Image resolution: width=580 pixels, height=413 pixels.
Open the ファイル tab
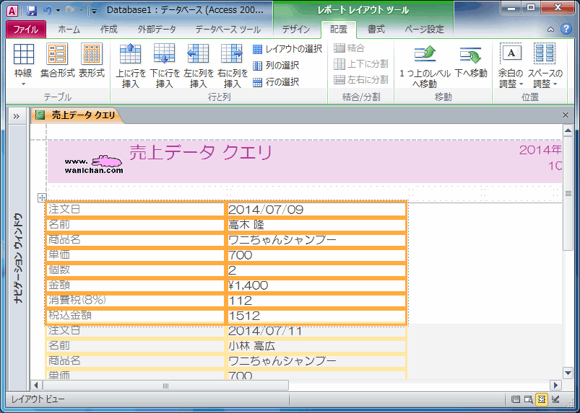tap(25, 30)
